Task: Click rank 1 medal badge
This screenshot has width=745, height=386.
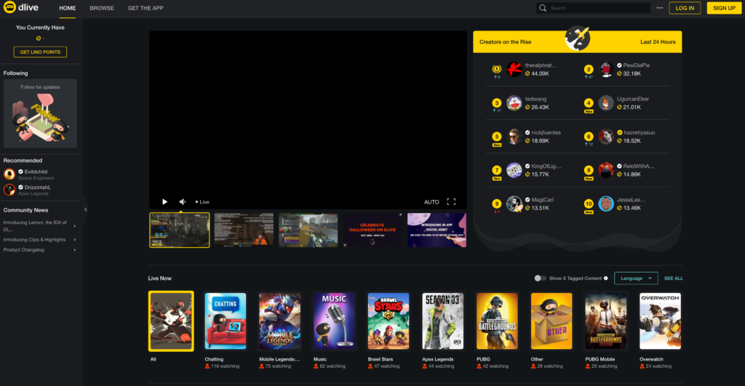Action: pyautogui.click(x=496, y=69)
